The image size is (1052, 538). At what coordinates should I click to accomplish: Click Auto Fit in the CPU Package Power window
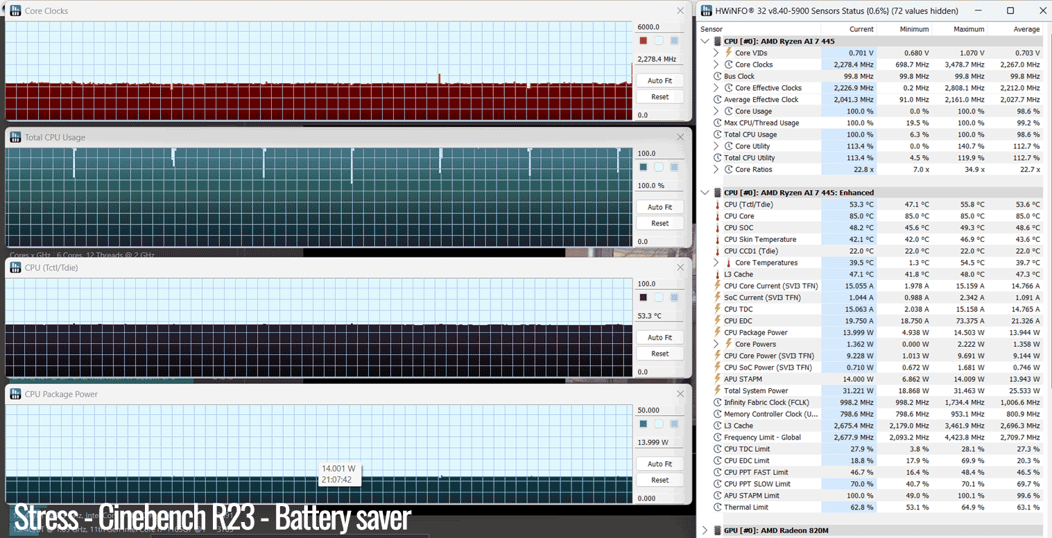(x=659, y=464)
